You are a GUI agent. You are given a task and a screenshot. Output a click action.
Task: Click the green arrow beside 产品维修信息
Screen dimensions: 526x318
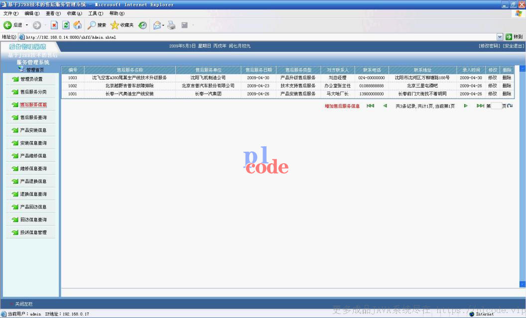pyautogui.click(x=15, y=156)
